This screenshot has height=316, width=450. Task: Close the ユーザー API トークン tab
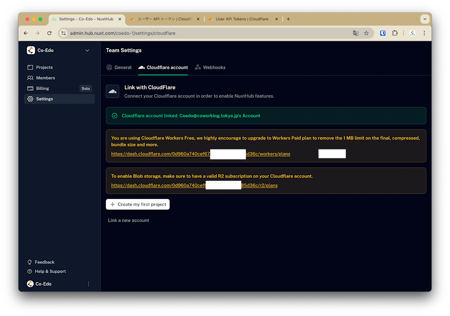(198, 19)
